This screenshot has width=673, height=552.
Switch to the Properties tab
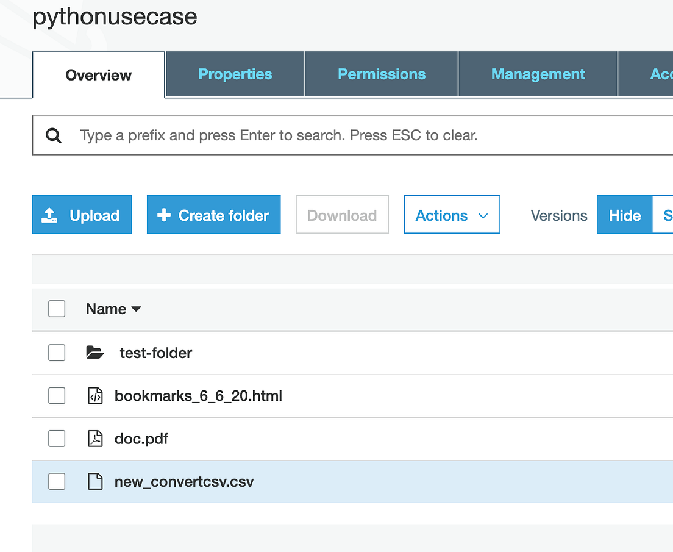(235, 74)
